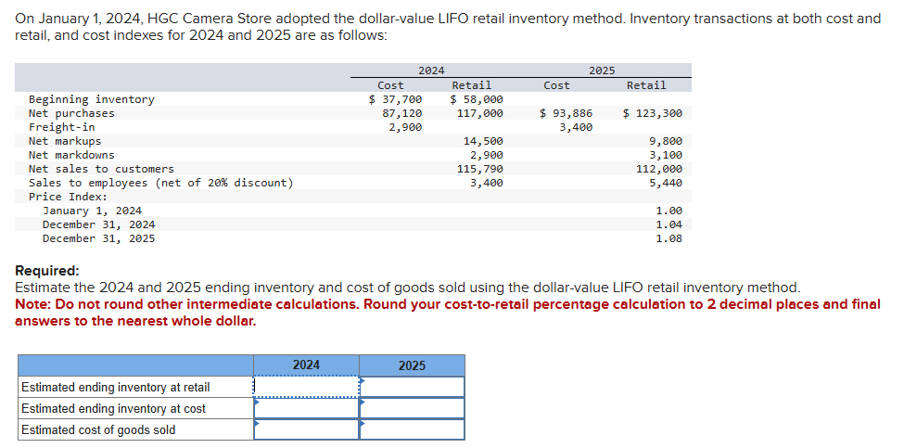904x448 pixels.
Task: Click the 2024 year header in data table
Action: [x=431, y=70]
